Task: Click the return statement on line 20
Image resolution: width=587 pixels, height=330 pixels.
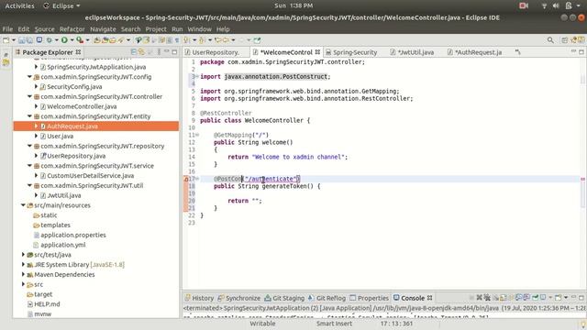Action: [245, 201]
